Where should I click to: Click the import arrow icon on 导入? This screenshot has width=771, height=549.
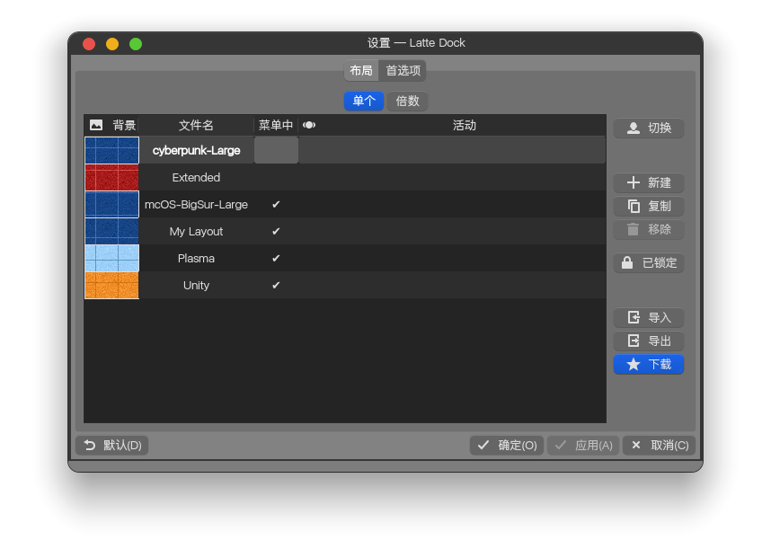coord(634,317)
